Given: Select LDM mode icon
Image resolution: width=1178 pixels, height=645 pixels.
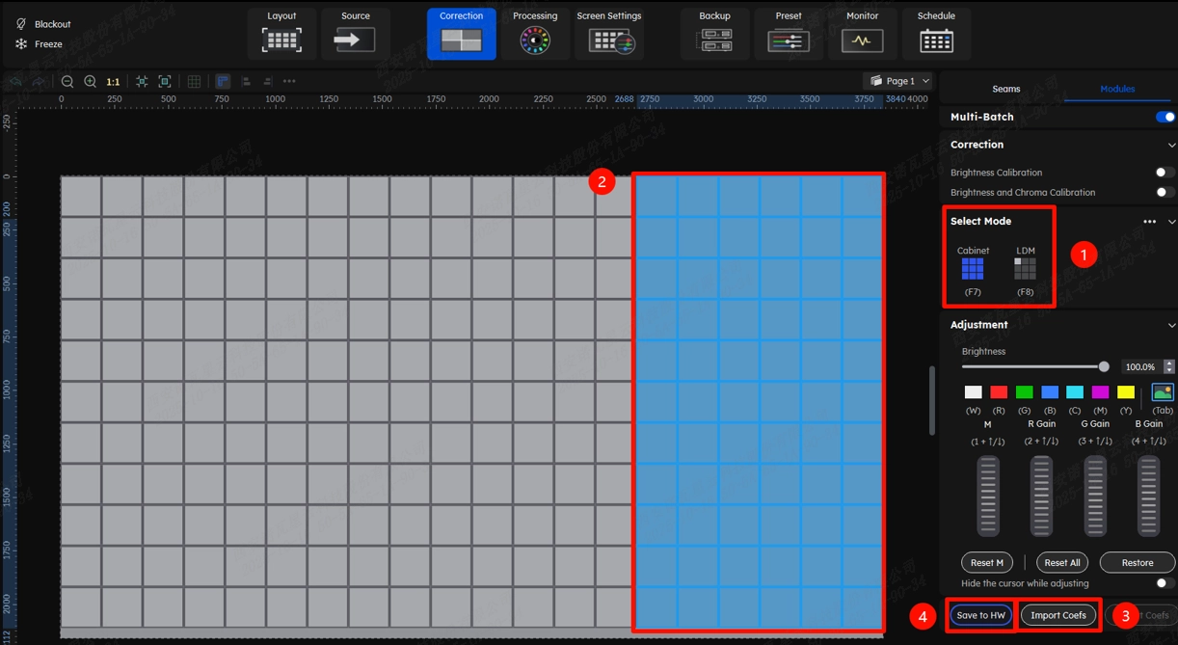Looking at the screenshot, I should (1025, 269).
